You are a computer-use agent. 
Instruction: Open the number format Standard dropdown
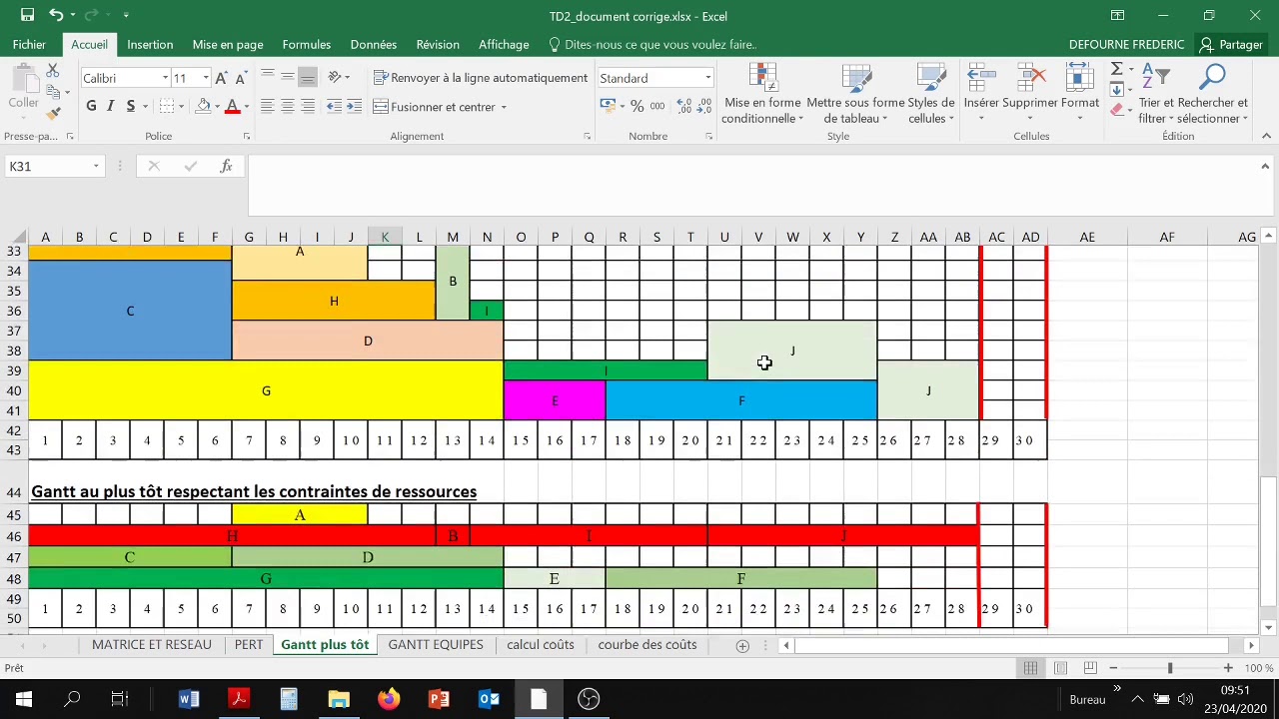pyautogui.click(x=707, y=78)
